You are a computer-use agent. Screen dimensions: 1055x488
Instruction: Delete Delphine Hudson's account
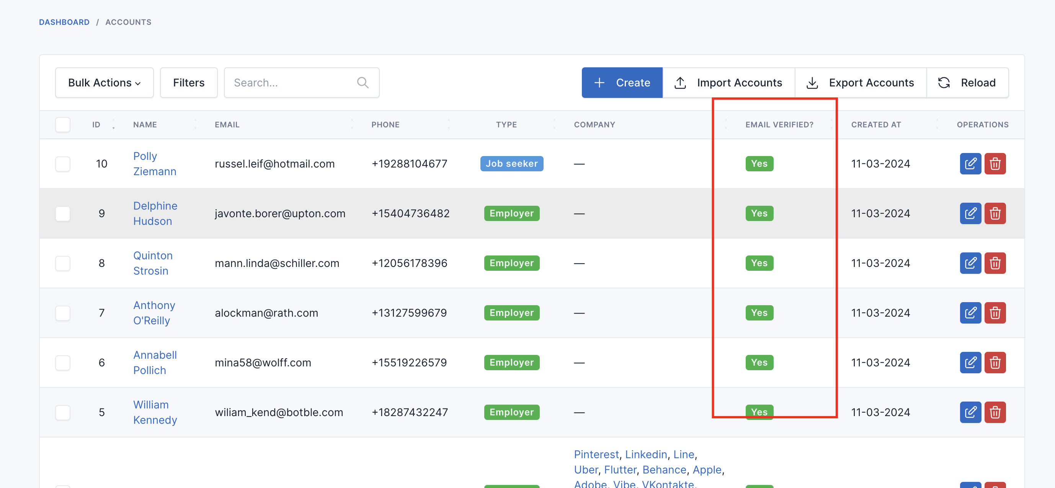tap(995, 213)
